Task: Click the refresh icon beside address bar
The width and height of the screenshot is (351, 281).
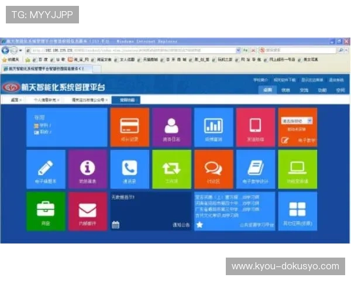Action: 246,50
